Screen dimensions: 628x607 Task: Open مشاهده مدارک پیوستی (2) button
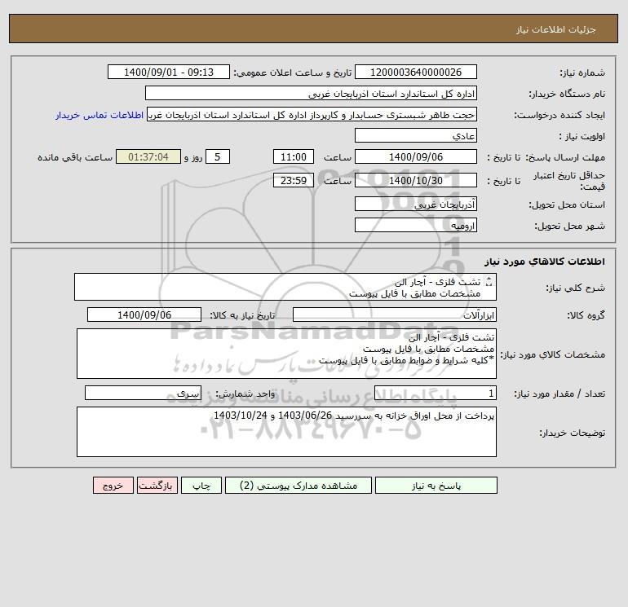click(x=299, y=486)
